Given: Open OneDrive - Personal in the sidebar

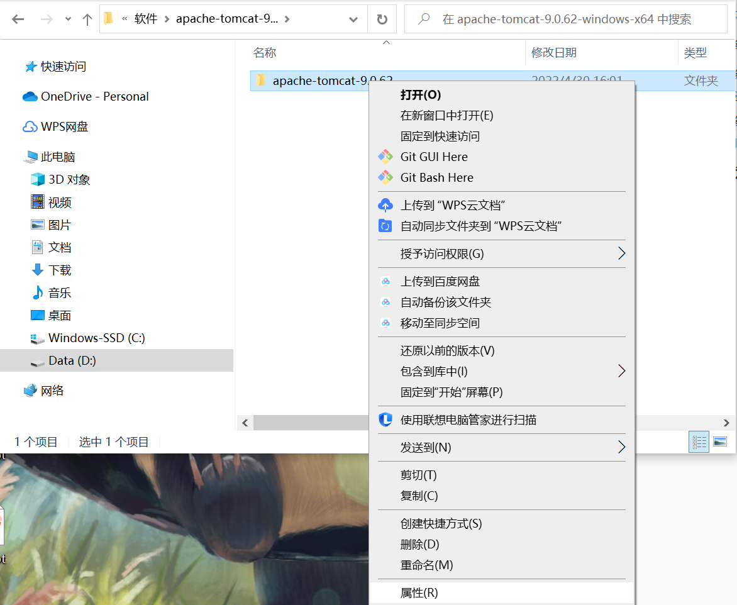Looking at the screenshot, I should coord(86,96).
